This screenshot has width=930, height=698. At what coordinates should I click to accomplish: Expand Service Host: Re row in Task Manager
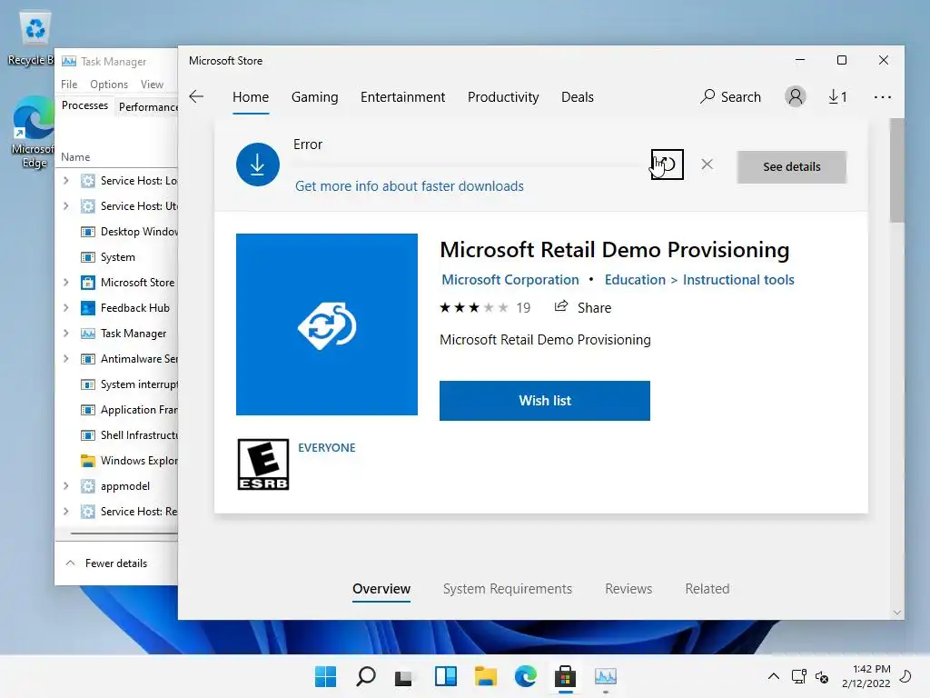point(65,512)
